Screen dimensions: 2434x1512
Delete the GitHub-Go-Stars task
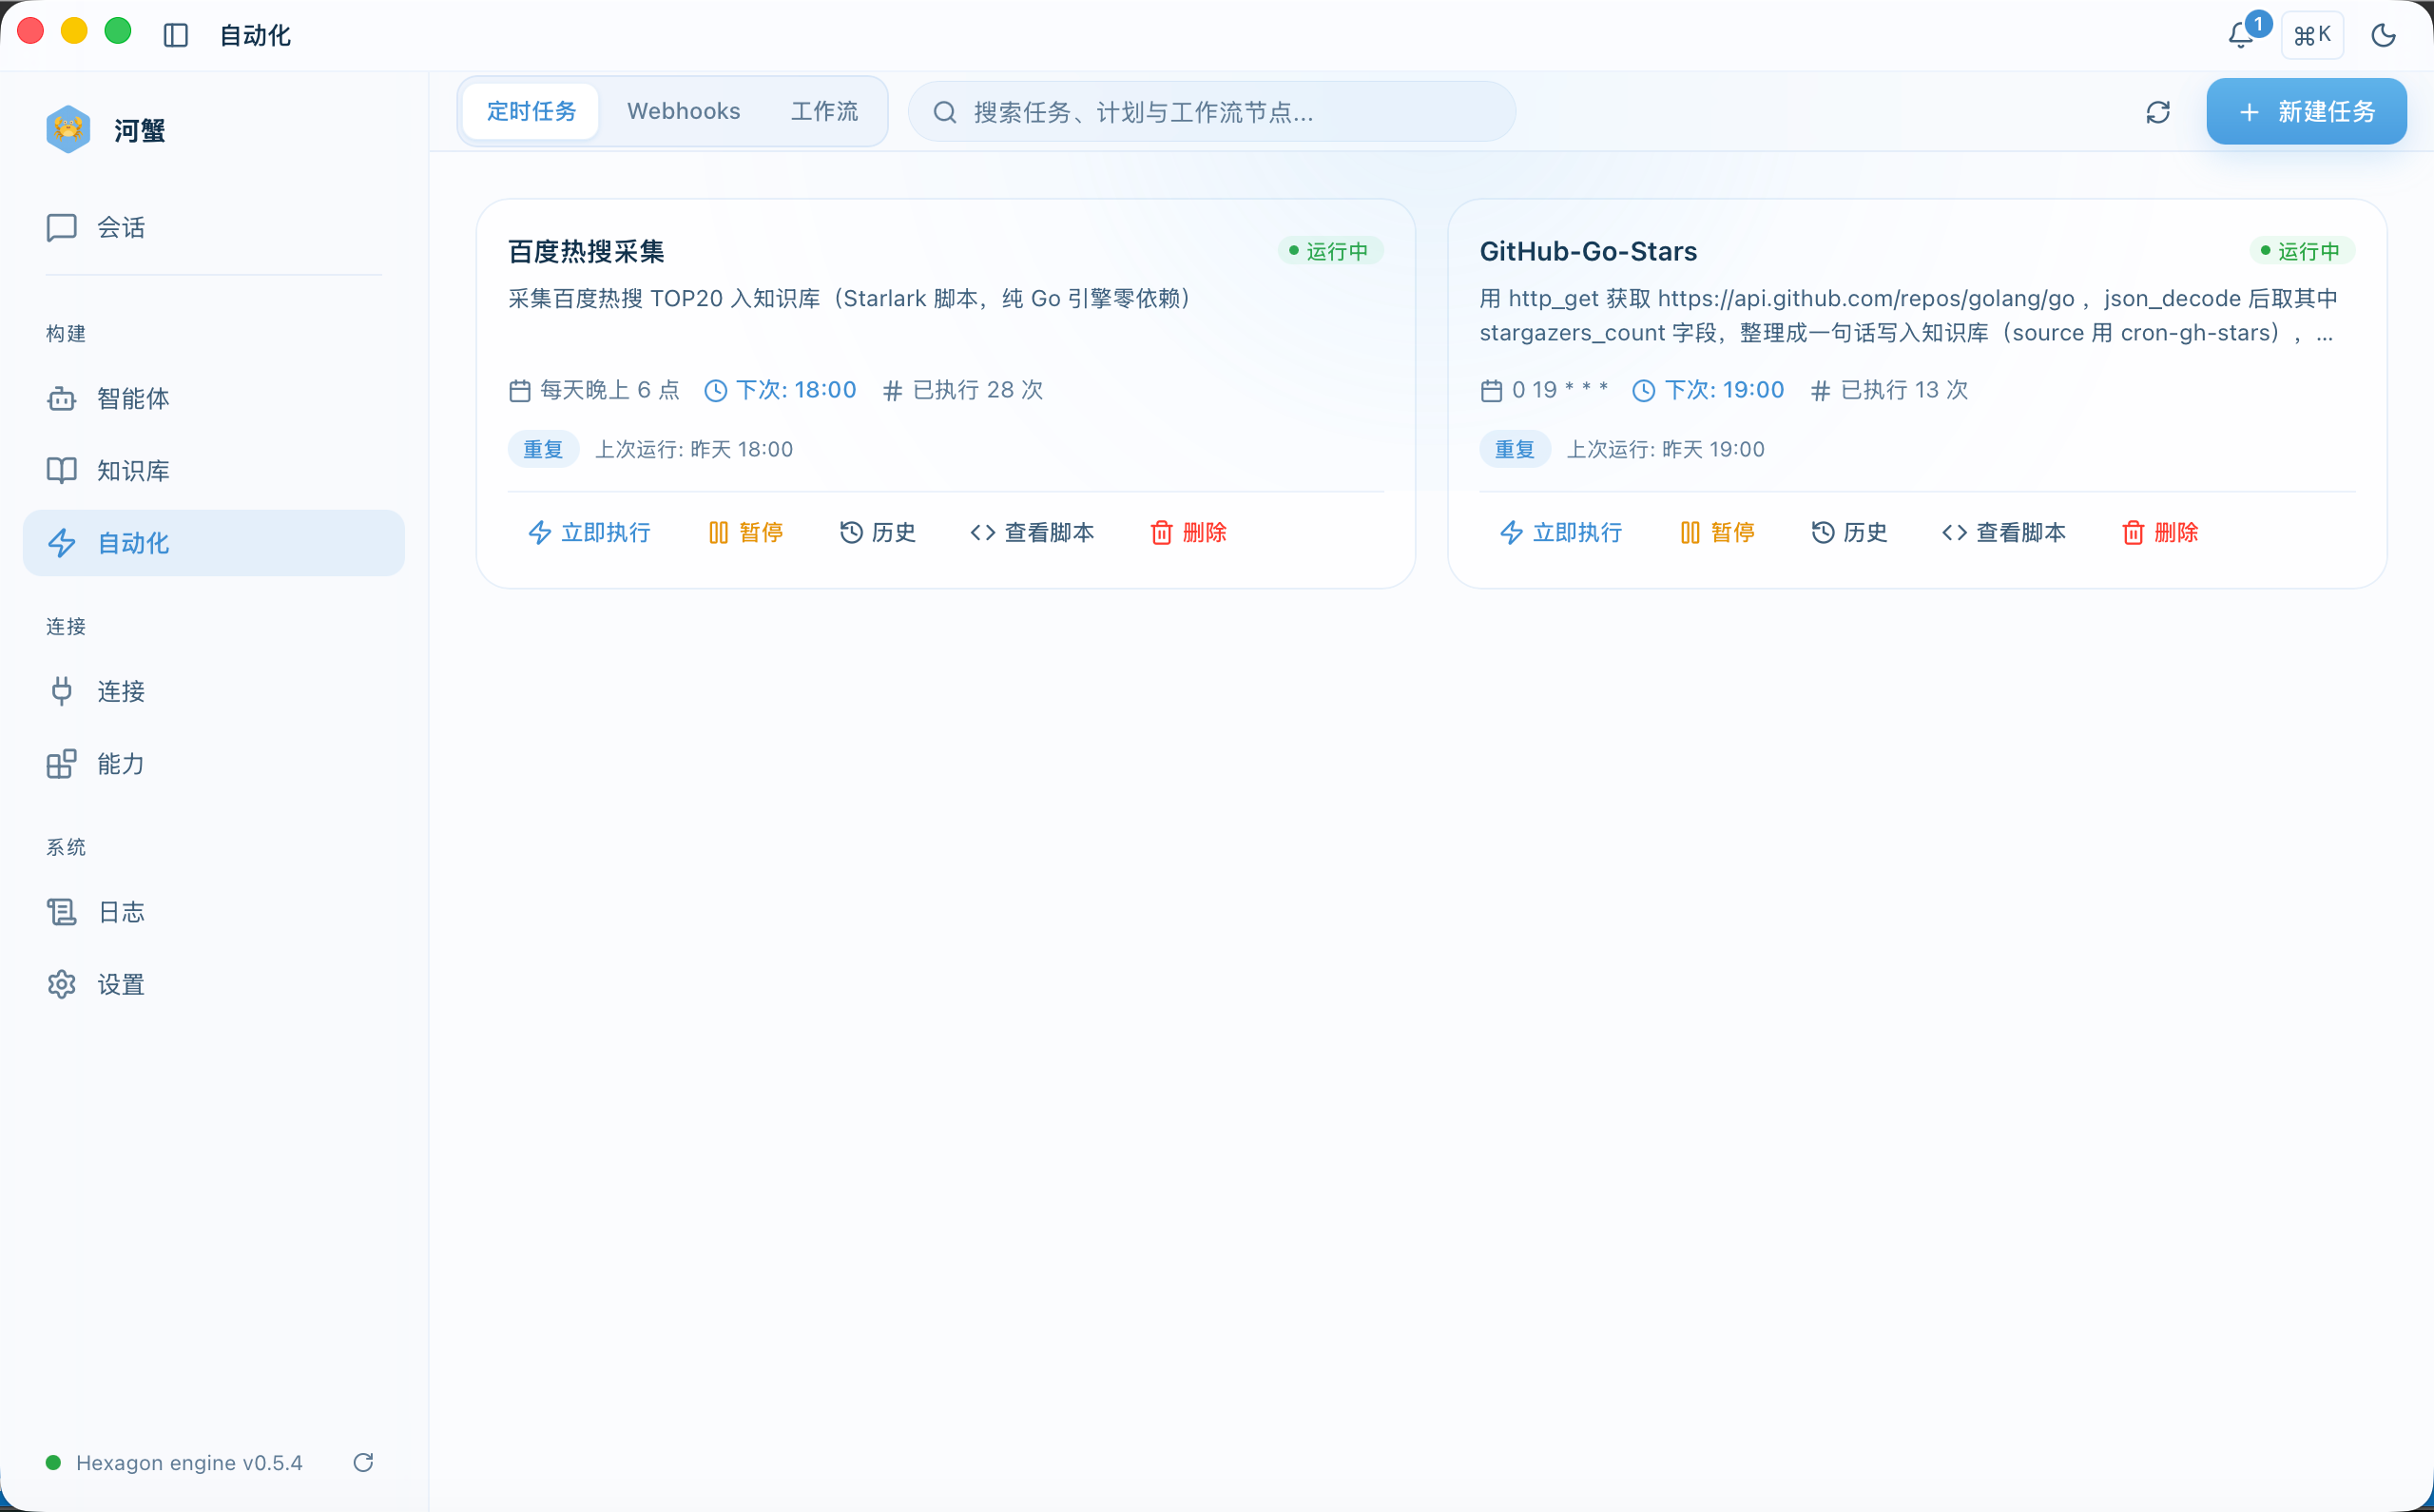click(2160, 533)
